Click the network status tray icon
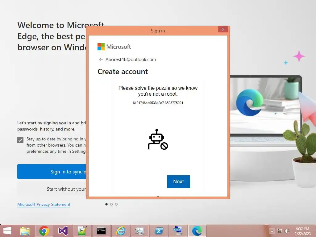The width and height of the screenshot is (316, 237). (x=279, y=231)
